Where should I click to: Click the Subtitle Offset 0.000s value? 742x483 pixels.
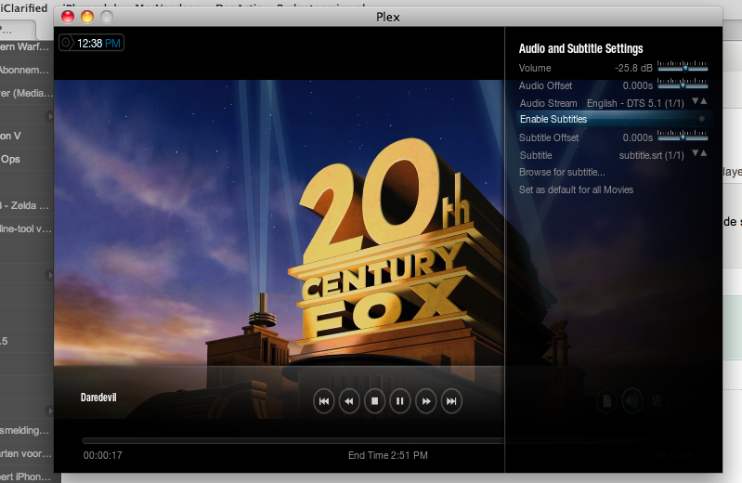[637, 137]
